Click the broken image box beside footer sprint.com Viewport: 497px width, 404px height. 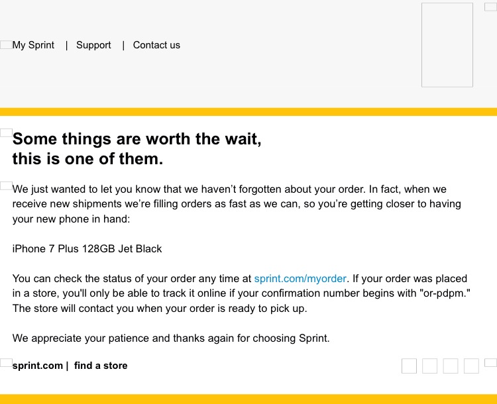[x=6, y=362]
